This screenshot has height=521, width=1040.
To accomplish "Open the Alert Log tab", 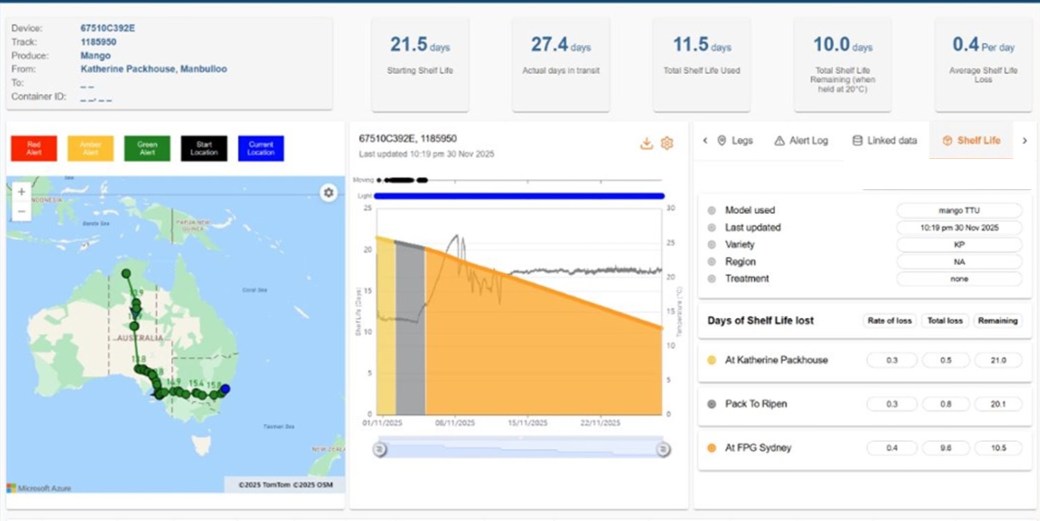I will 801,140.
